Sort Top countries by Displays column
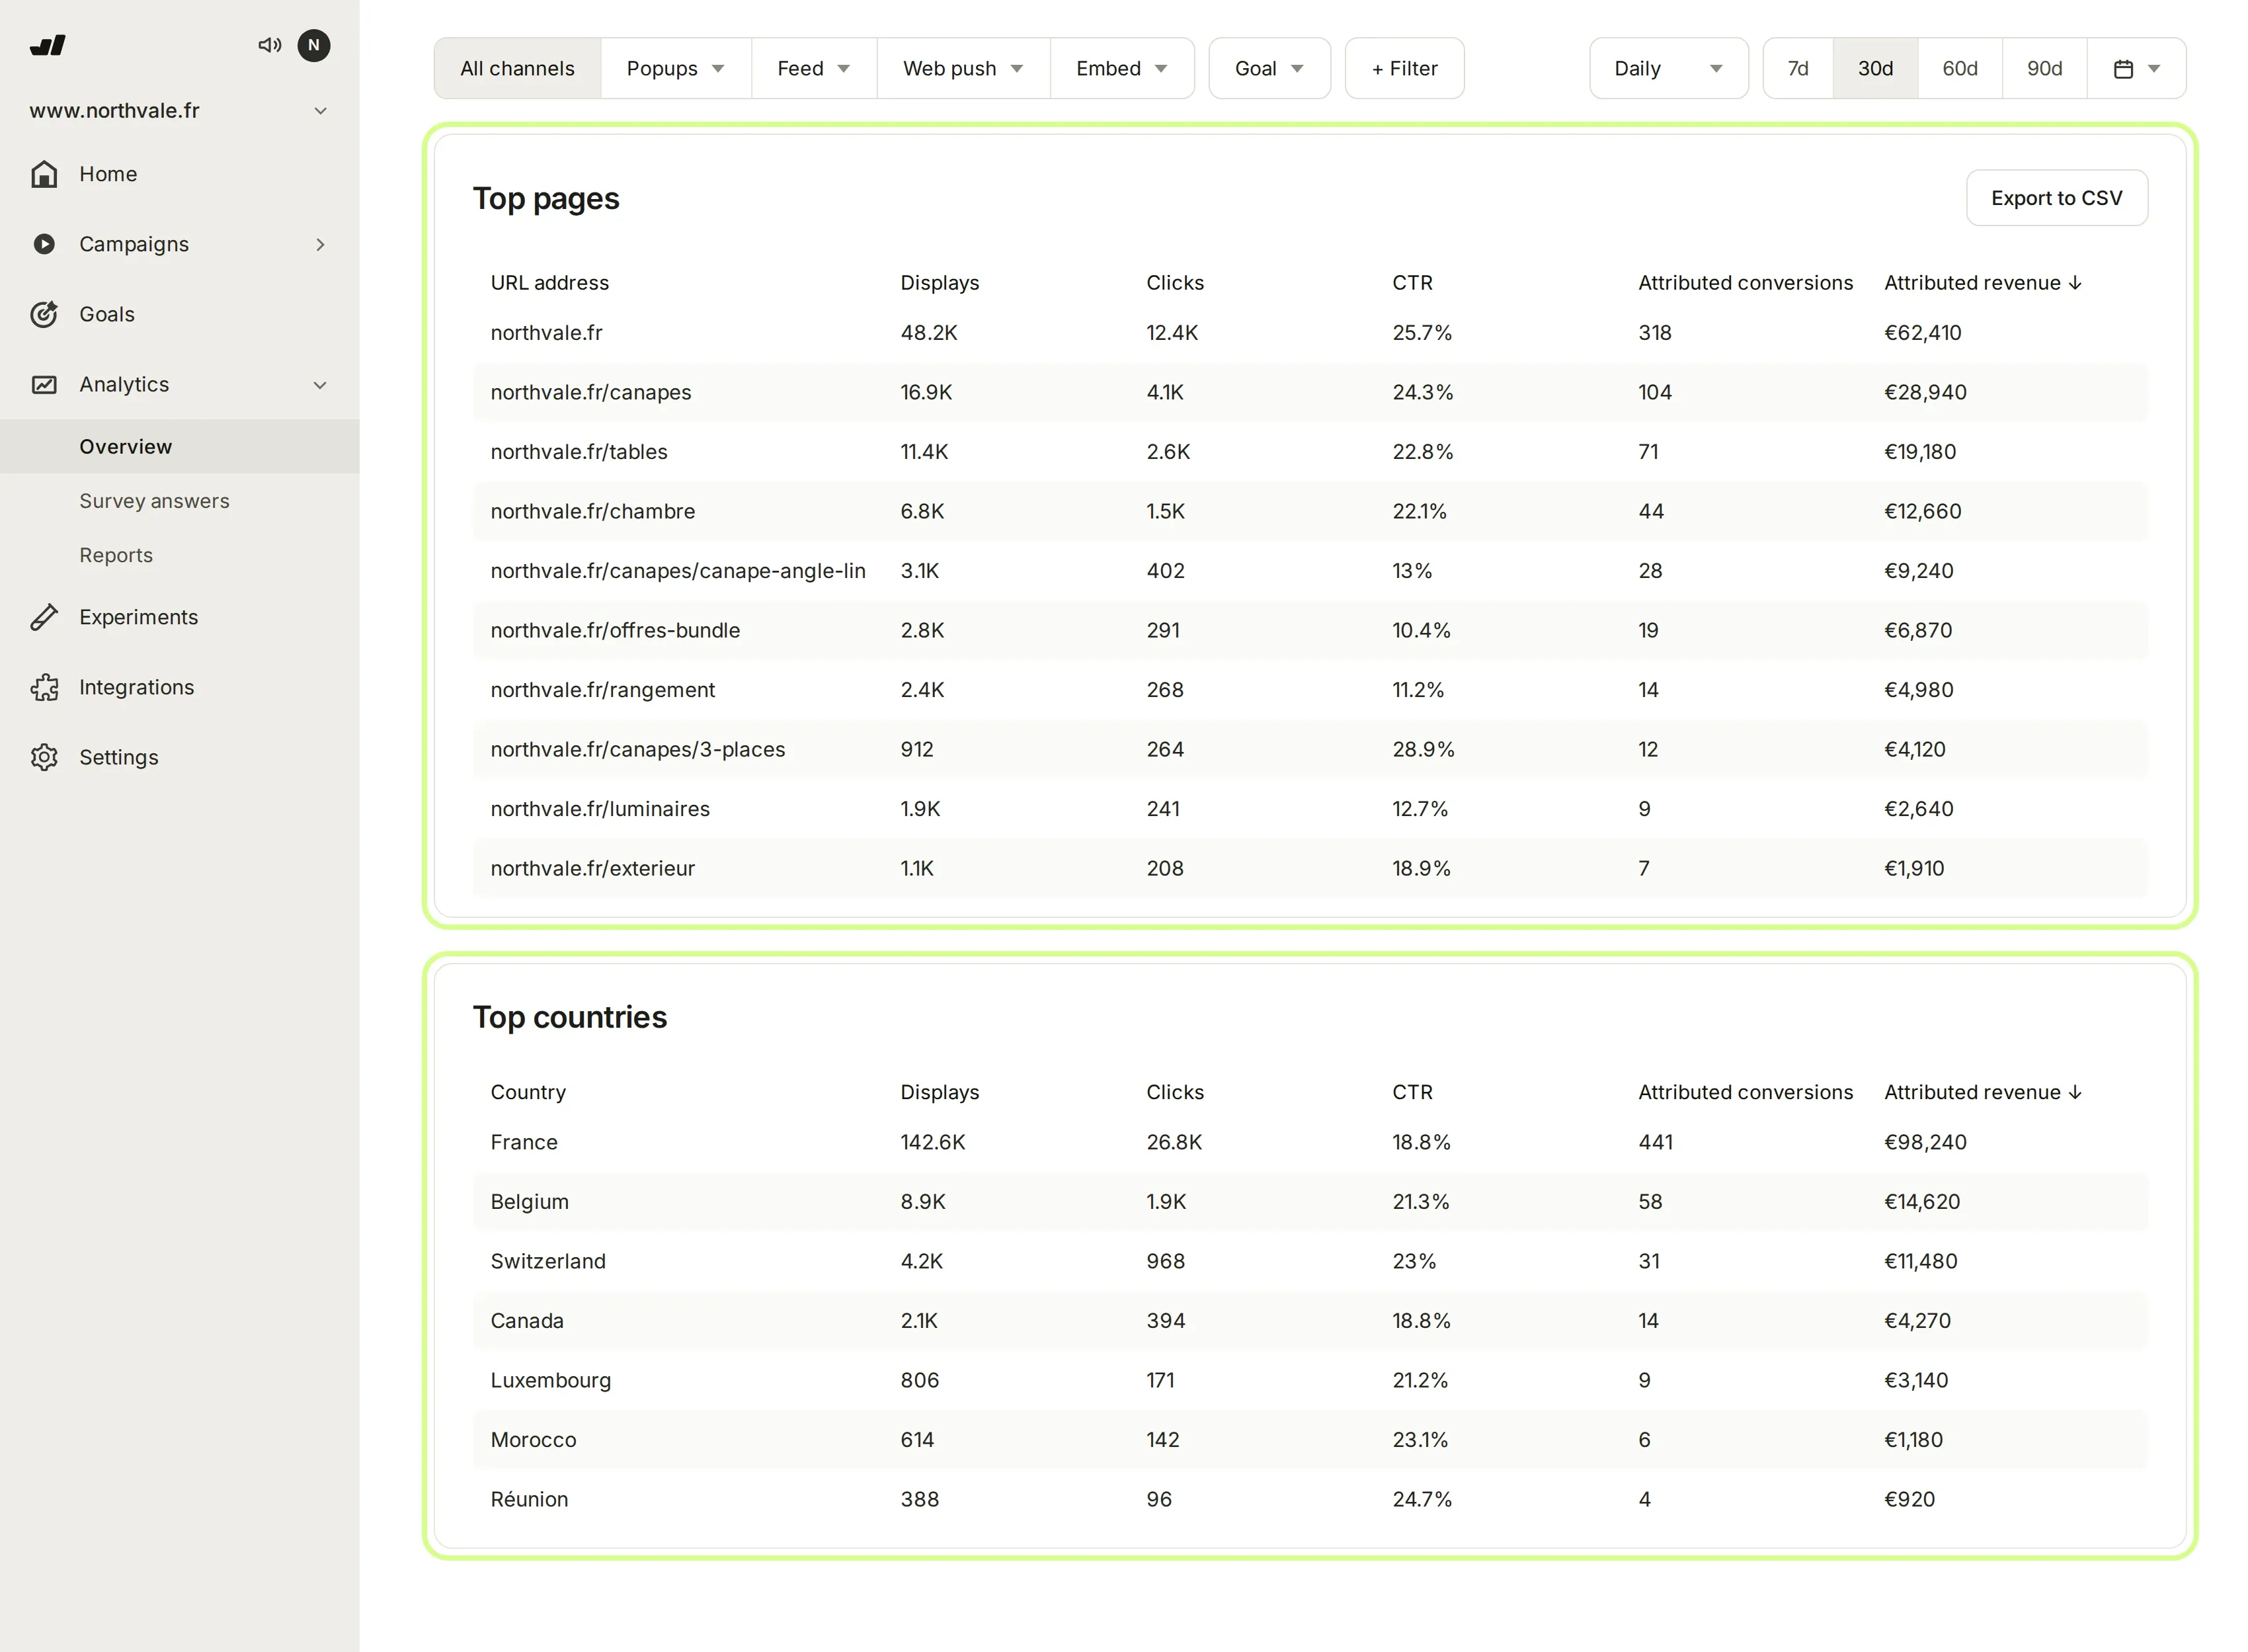This screenshot has height=1652, width=2248. coord(940,1092)
